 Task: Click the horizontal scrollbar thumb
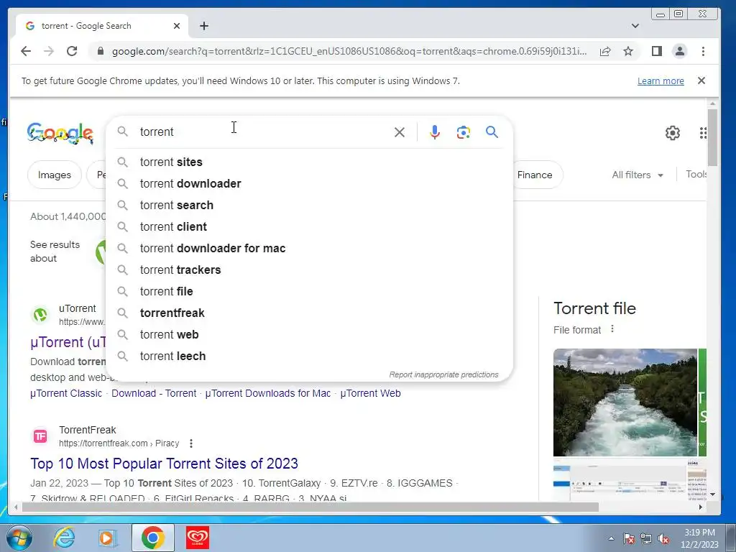[310, 507]
